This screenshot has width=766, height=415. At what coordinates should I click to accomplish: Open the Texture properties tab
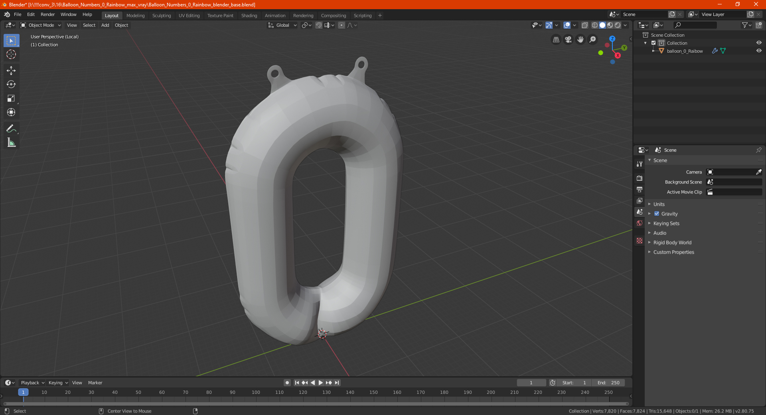[x=640, y=241]
